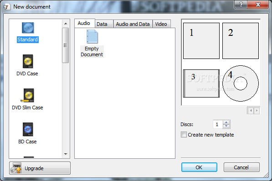The image size is (272, 181).
Task: Select preview element 1 booklet front
Action: tap(201, 41)
